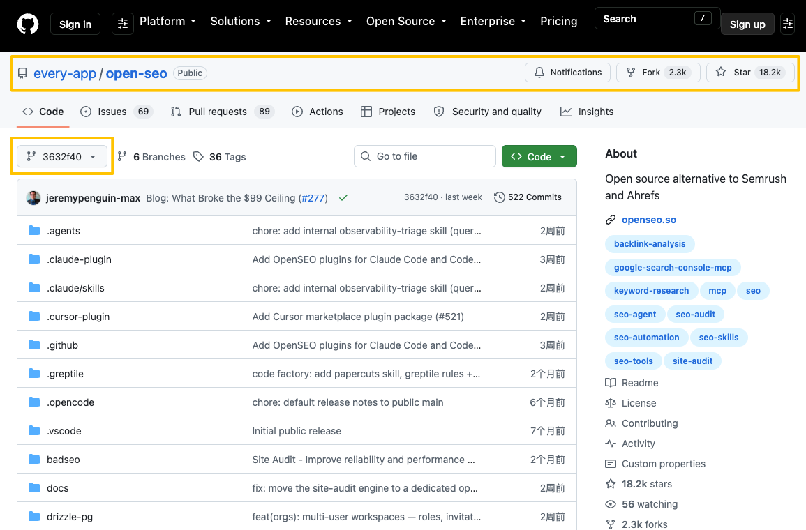Switch to the Pull requests tab
Image resolution: width=806 pixels, height=530 pixels.
pyautogui.click(x=223, y=112)
